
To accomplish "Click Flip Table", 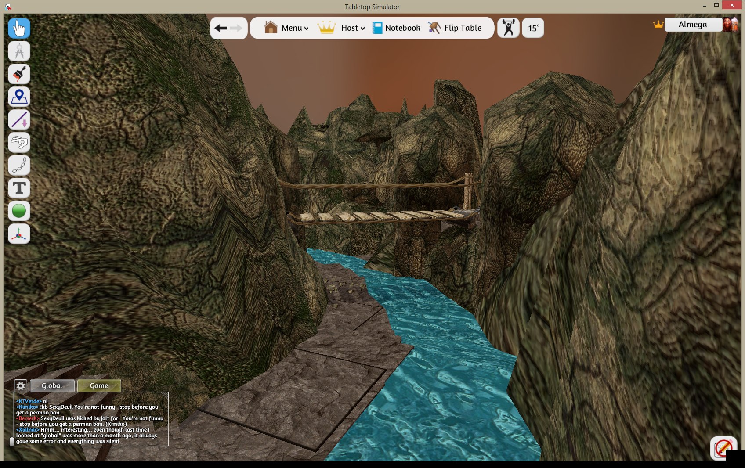I will pos(455,28).
